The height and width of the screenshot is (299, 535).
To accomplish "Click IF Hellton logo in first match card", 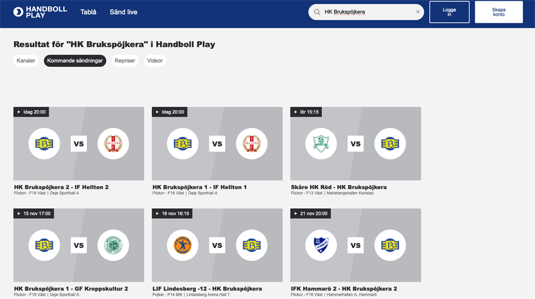I will (x=113, y=144).
